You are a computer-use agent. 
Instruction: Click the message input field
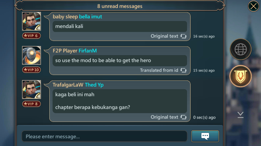point(105,136)
